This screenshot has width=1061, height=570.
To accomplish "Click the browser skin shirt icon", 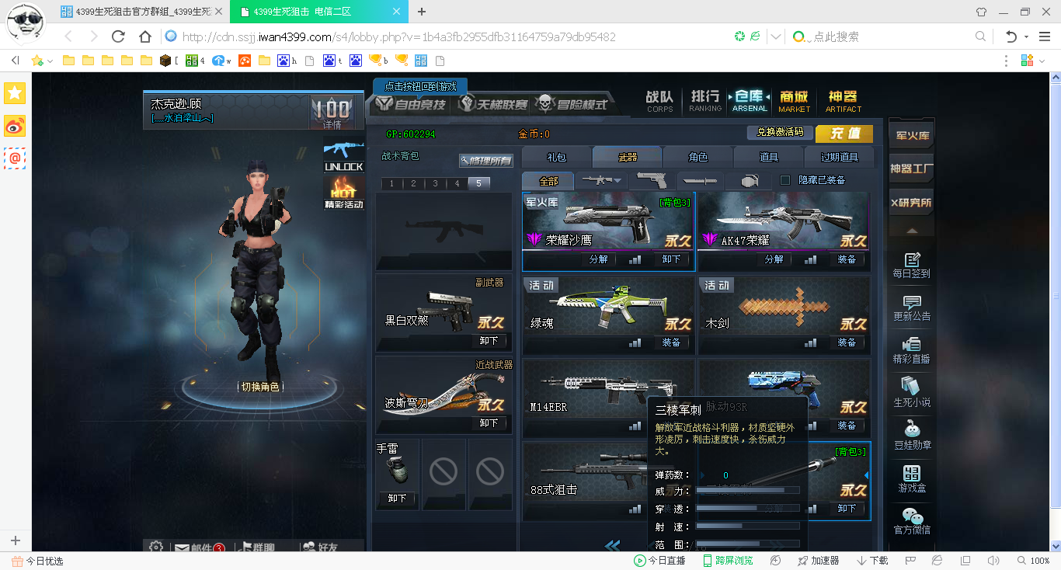I will (982, 12).
